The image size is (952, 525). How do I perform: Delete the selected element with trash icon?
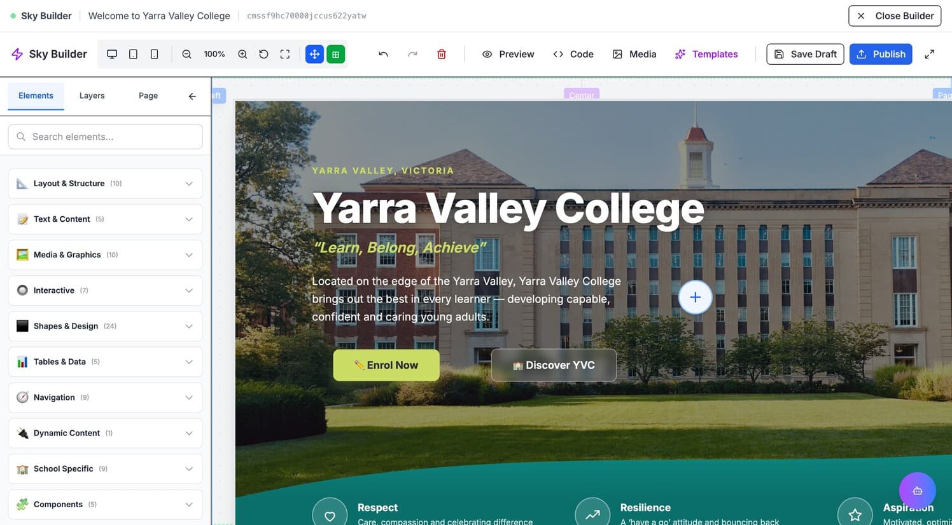[x=442, y=54]
